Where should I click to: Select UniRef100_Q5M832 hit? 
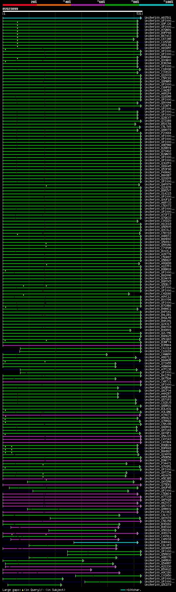click(x=158, y=555)
